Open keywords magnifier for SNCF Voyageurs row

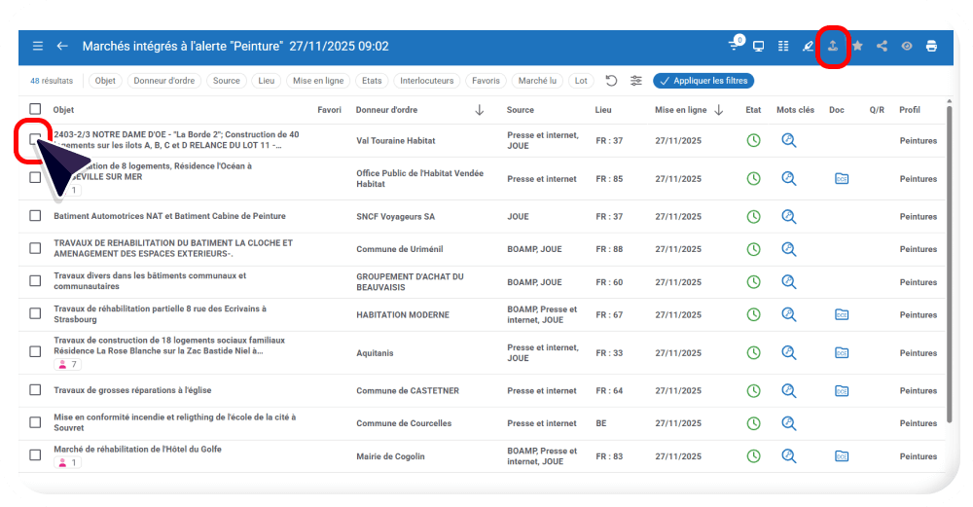click(789, 216)
